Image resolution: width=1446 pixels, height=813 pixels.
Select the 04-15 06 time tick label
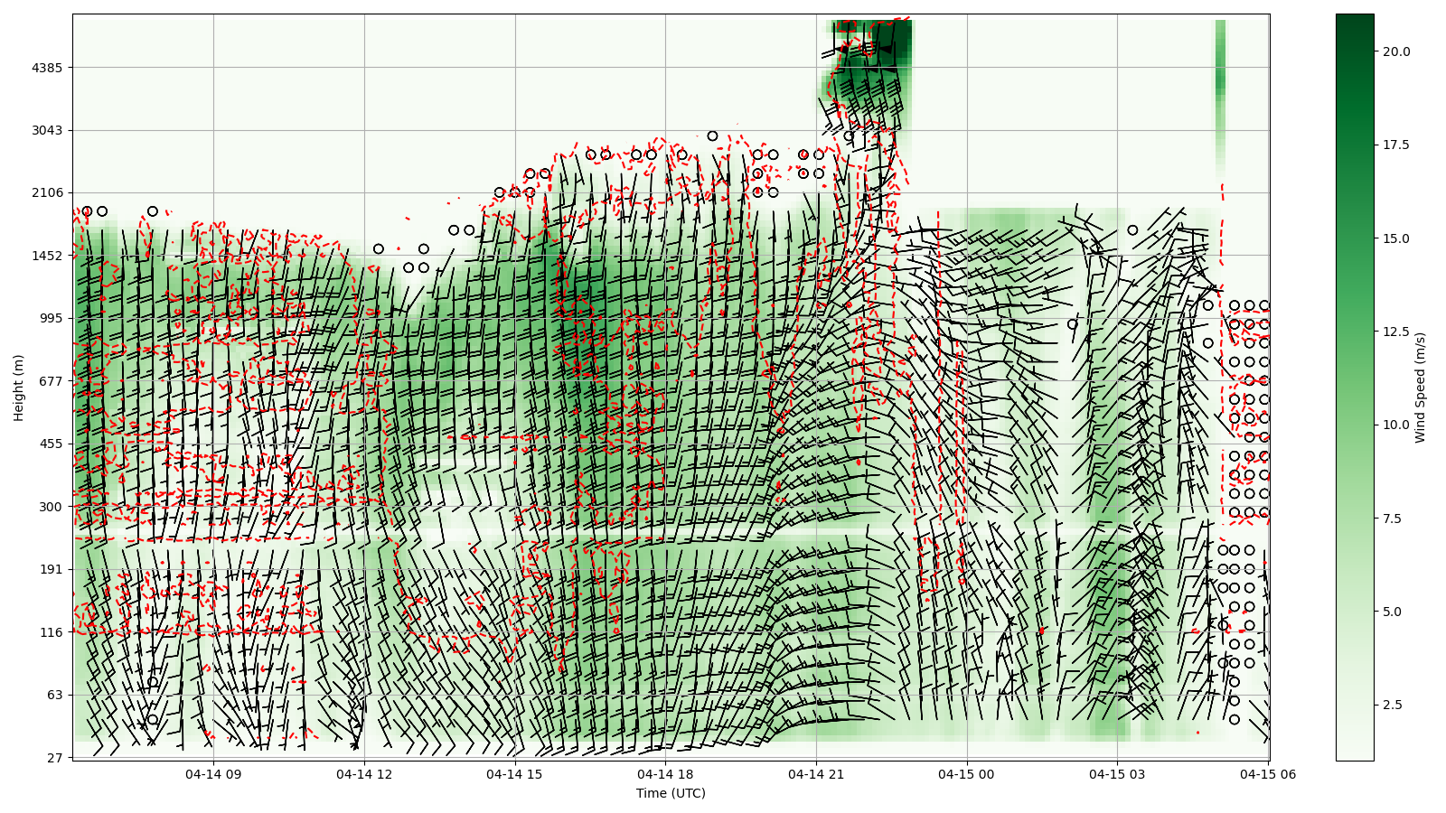1268,774
